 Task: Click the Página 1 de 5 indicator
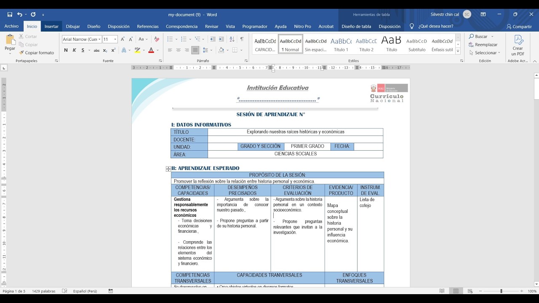(14, 291)
